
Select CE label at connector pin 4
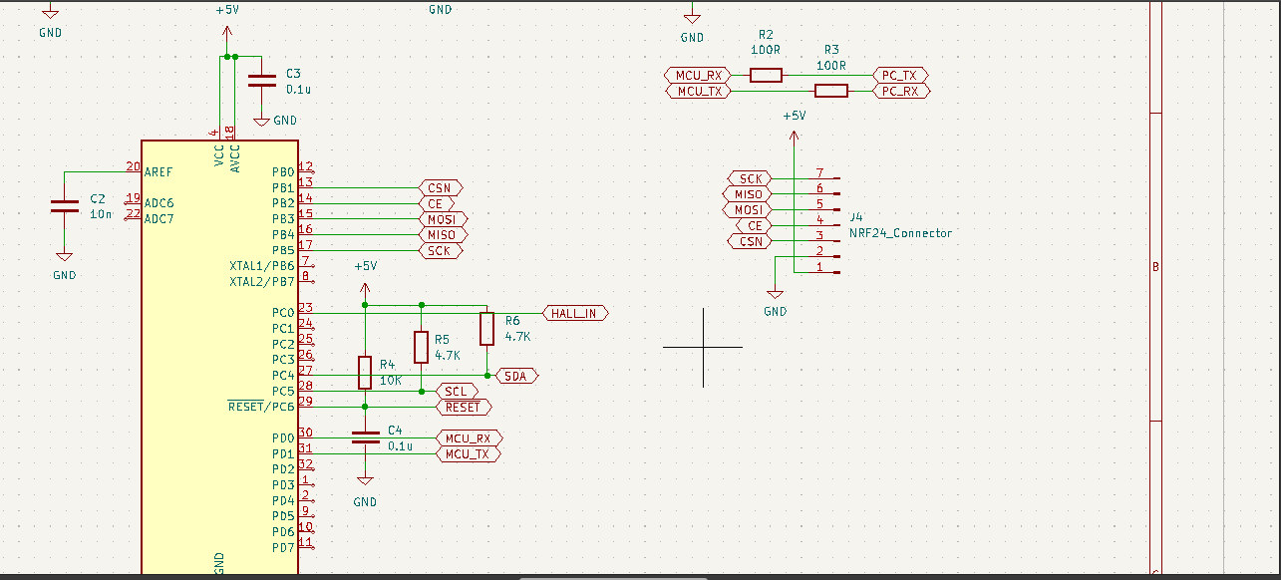754,226
